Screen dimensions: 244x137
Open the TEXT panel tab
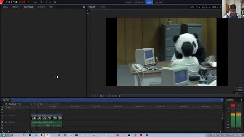tap(51, 7)
